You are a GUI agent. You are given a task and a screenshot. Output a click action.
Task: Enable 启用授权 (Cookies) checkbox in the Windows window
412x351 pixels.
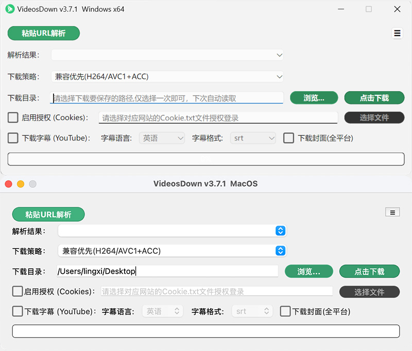coord(13,118)
